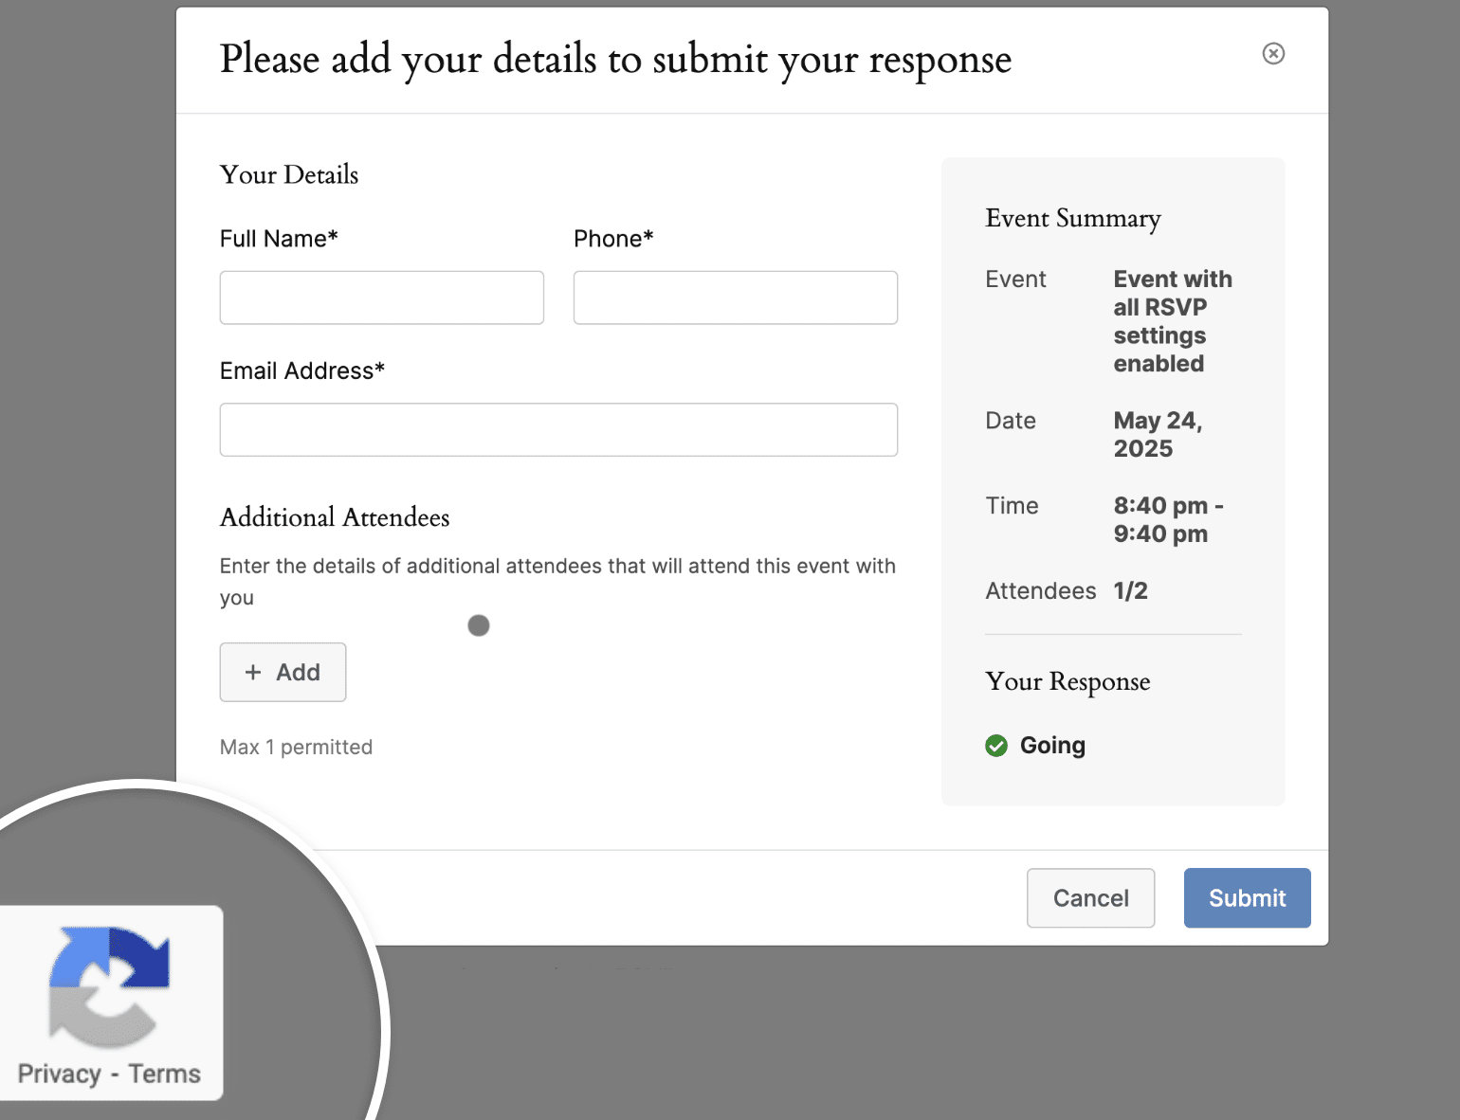Screen dimensions: 1460x1120
Task: Click the green Going checkmark icon
Action: point(996,746)
